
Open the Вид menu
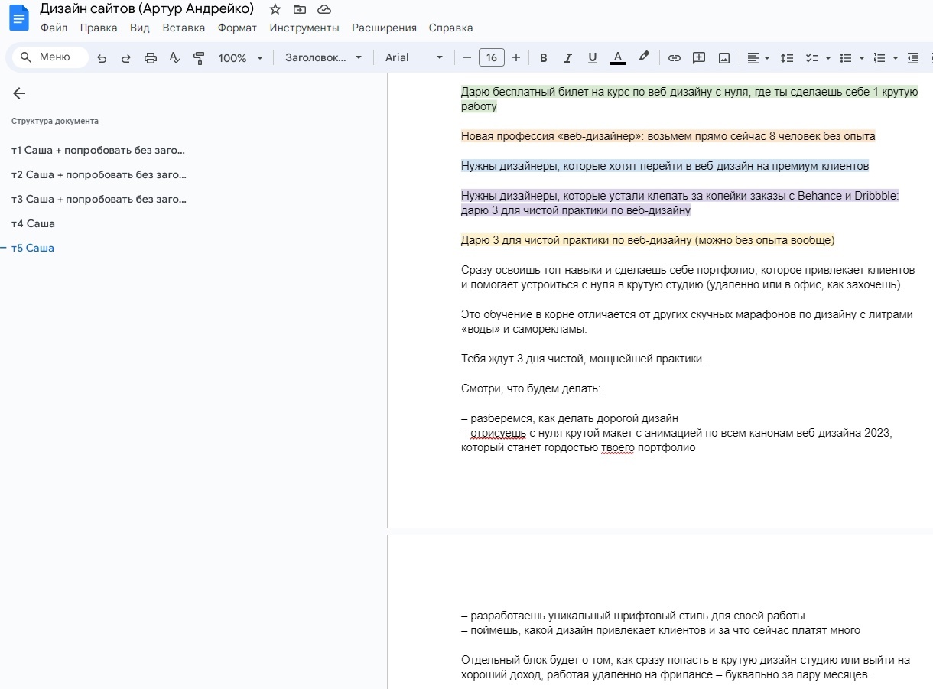click(x=140, y=28)
